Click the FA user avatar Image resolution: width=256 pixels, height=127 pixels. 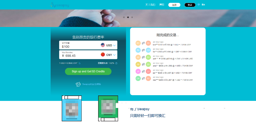coord(138,50)
